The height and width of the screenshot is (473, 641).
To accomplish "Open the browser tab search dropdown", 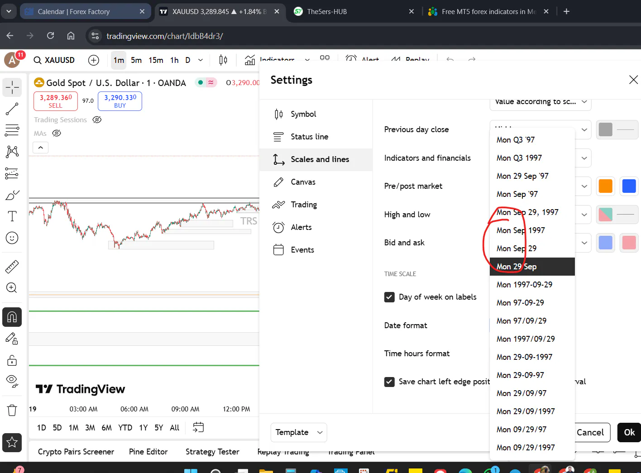I will (x=9, y=11).
